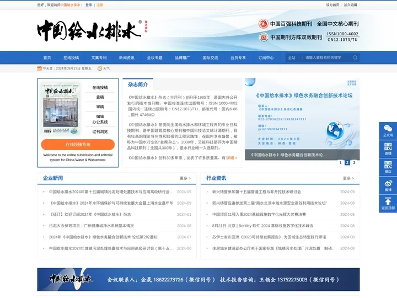
Task: Open the 品牌推广 navigation item
Action: [183, 58]
